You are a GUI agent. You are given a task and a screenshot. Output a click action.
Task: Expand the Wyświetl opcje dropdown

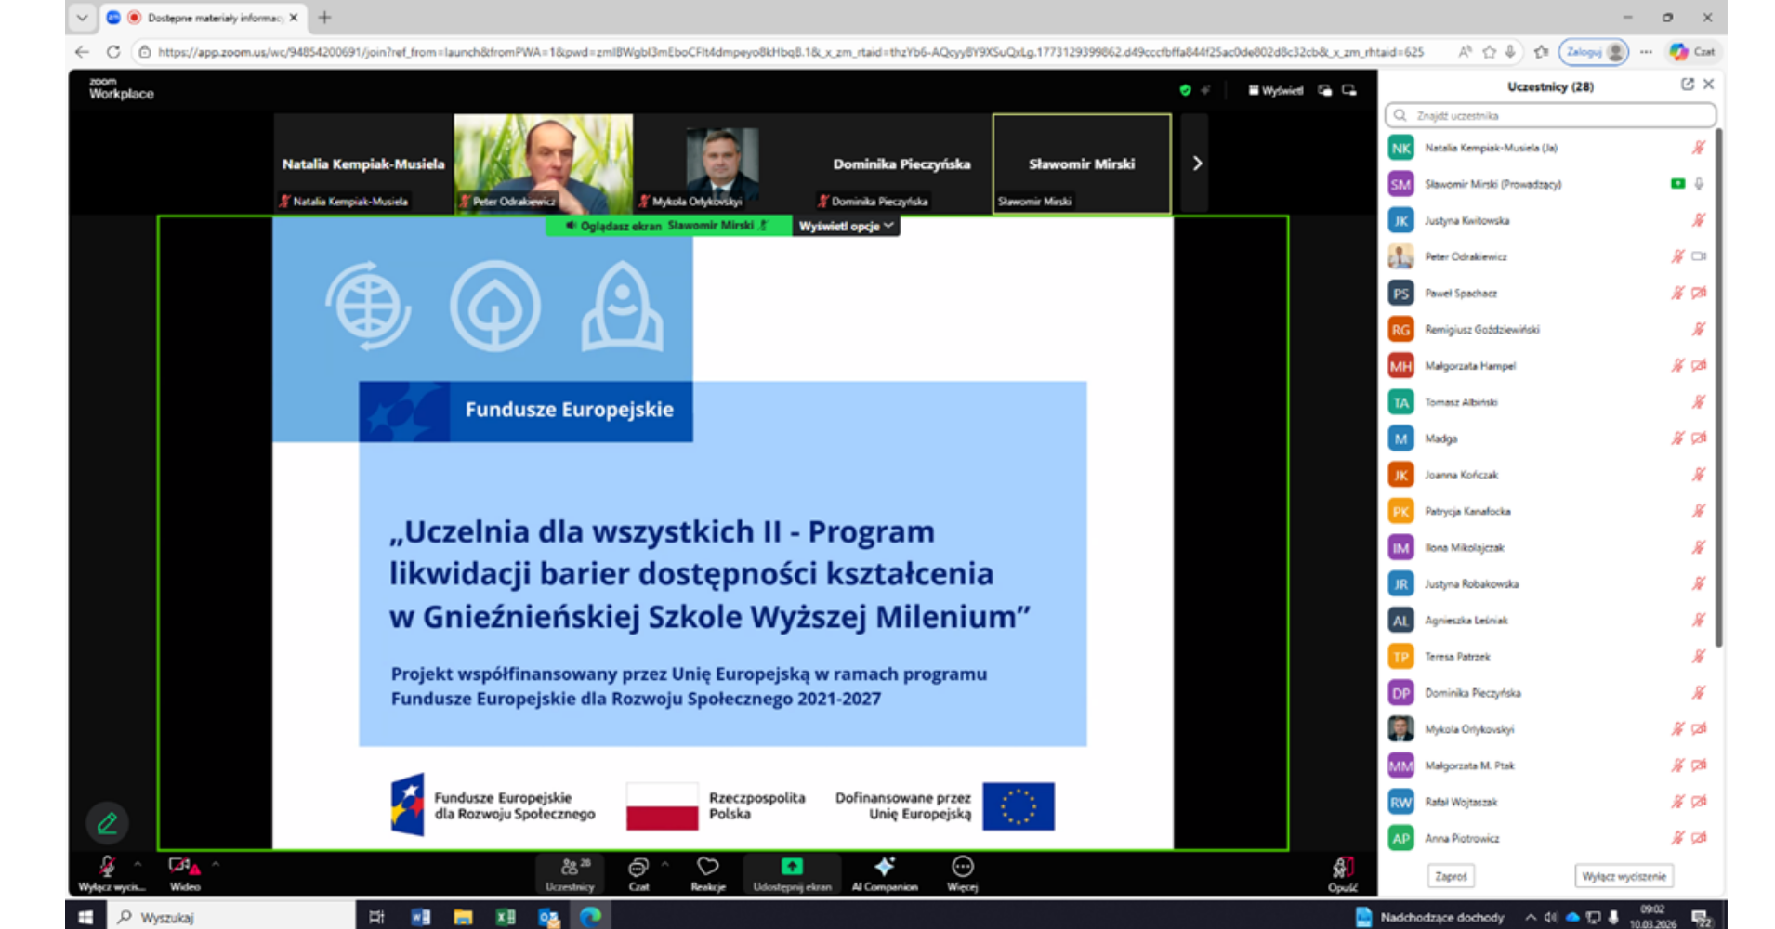[846, 226]
